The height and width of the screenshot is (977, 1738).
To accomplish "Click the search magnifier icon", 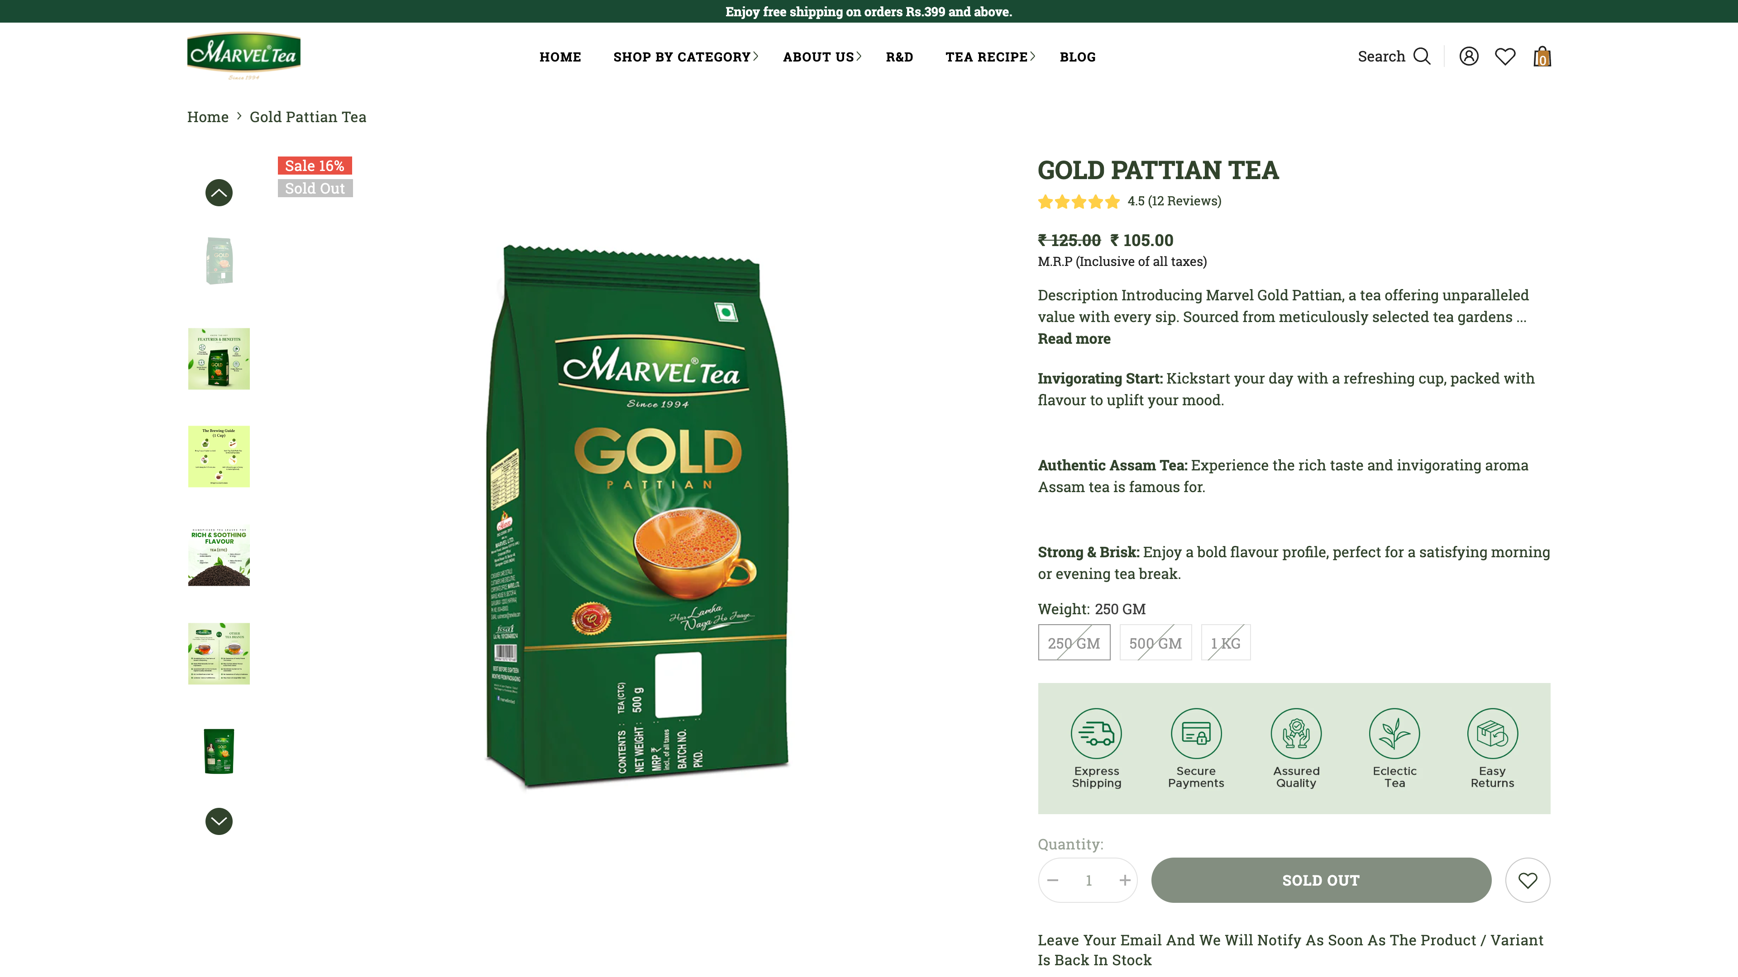I will tap(1422, 56).
